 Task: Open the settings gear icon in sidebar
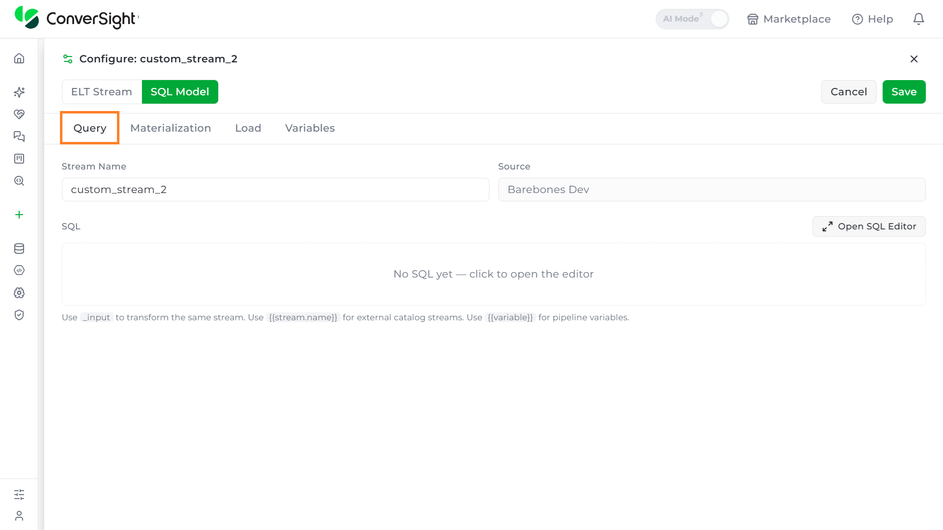click(x=19, y=293)
